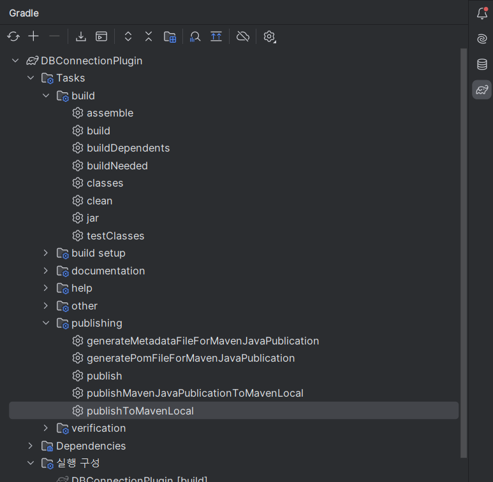Click the Tasks folder icon
This screenshot has height=482, width=493.
(x=47, y=78)
